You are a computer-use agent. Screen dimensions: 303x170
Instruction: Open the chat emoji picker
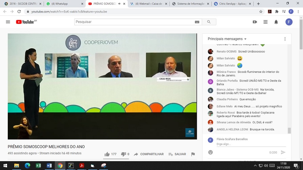210,152
